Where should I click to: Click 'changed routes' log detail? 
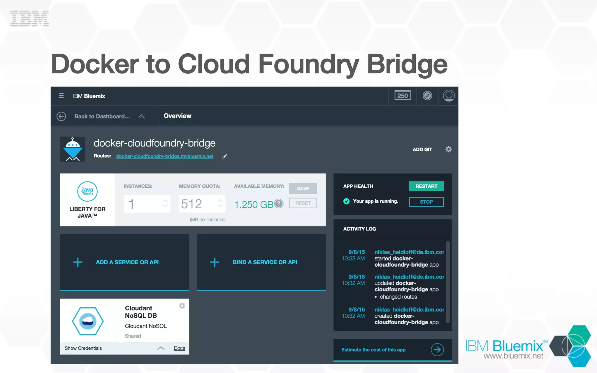(398, 297)
